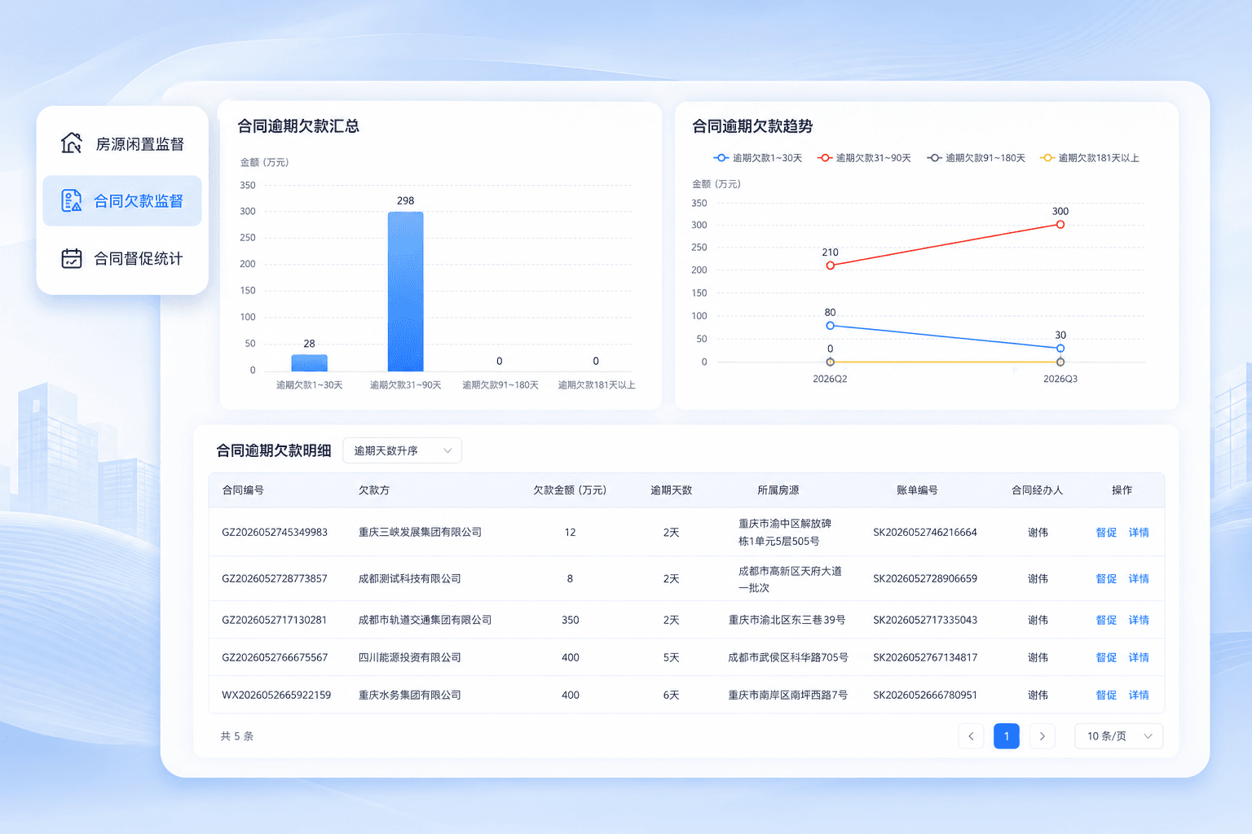Toggle legend 逾期欠款91~180天 series
The image size is (1252, 834).
tap(976, 158)
